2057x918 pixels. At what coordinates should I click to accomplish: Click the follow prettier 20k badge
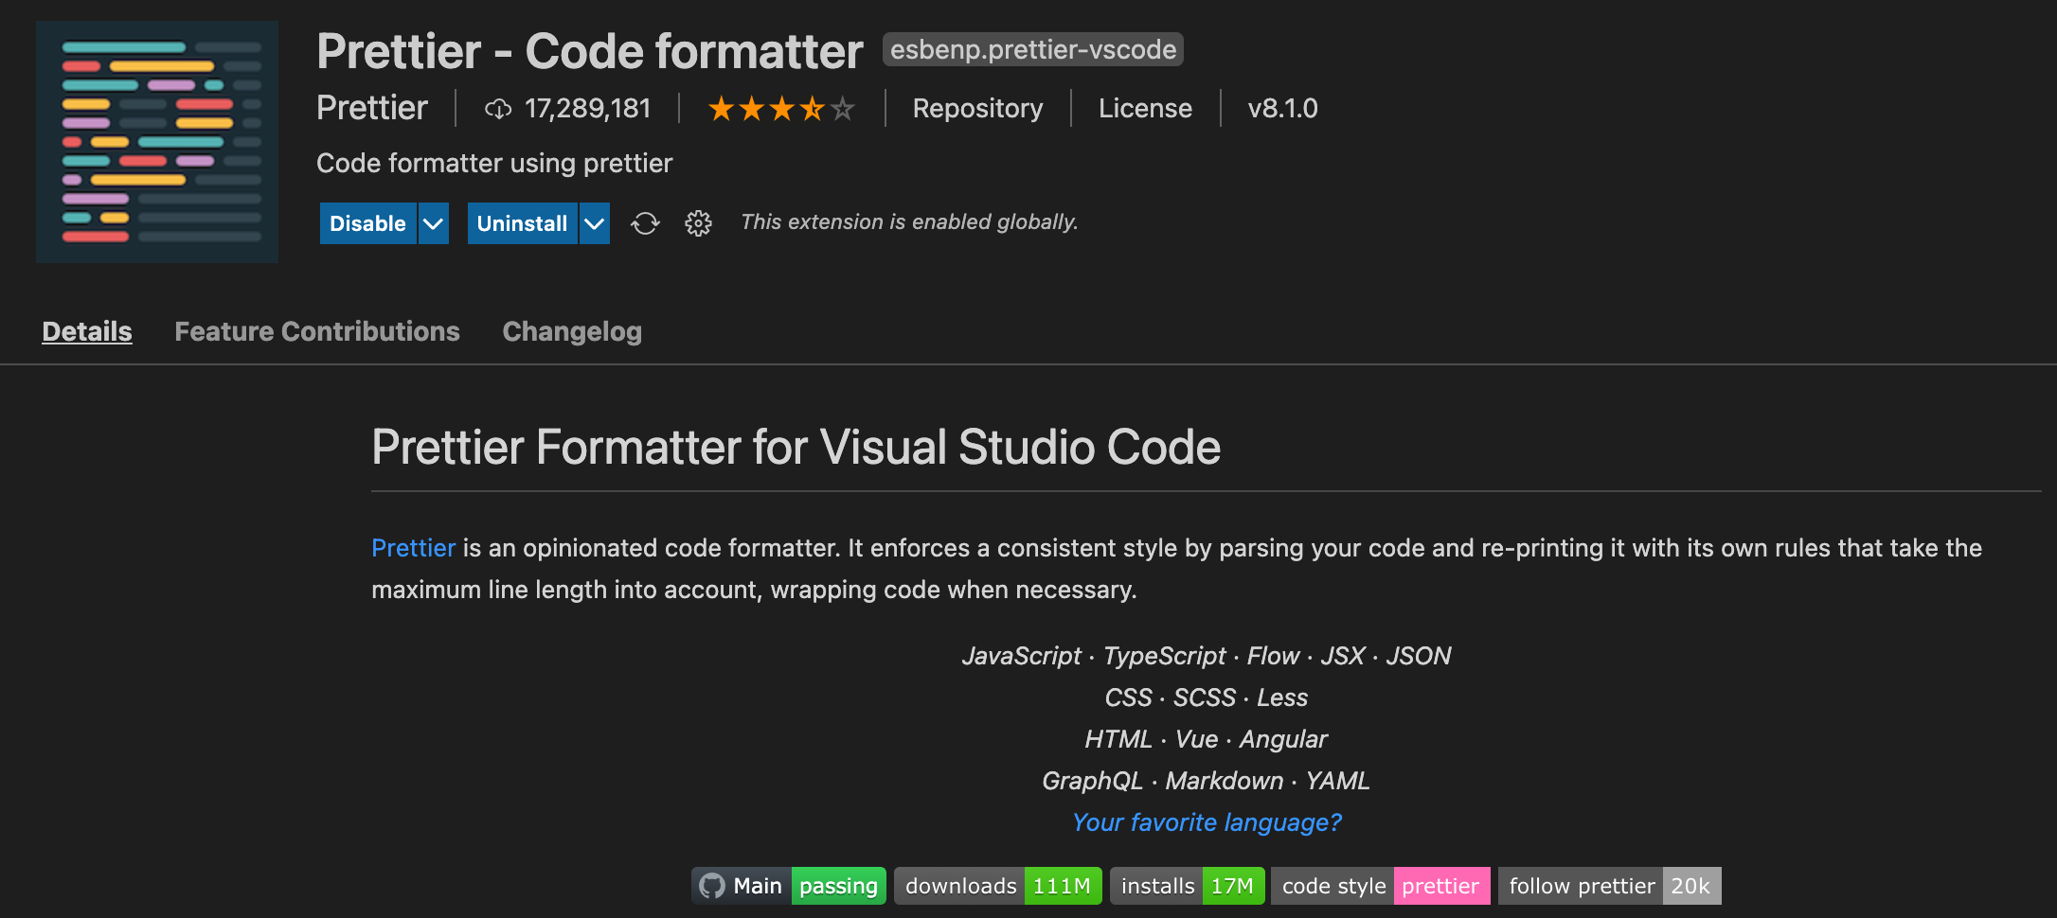(x=1610, y=886)
